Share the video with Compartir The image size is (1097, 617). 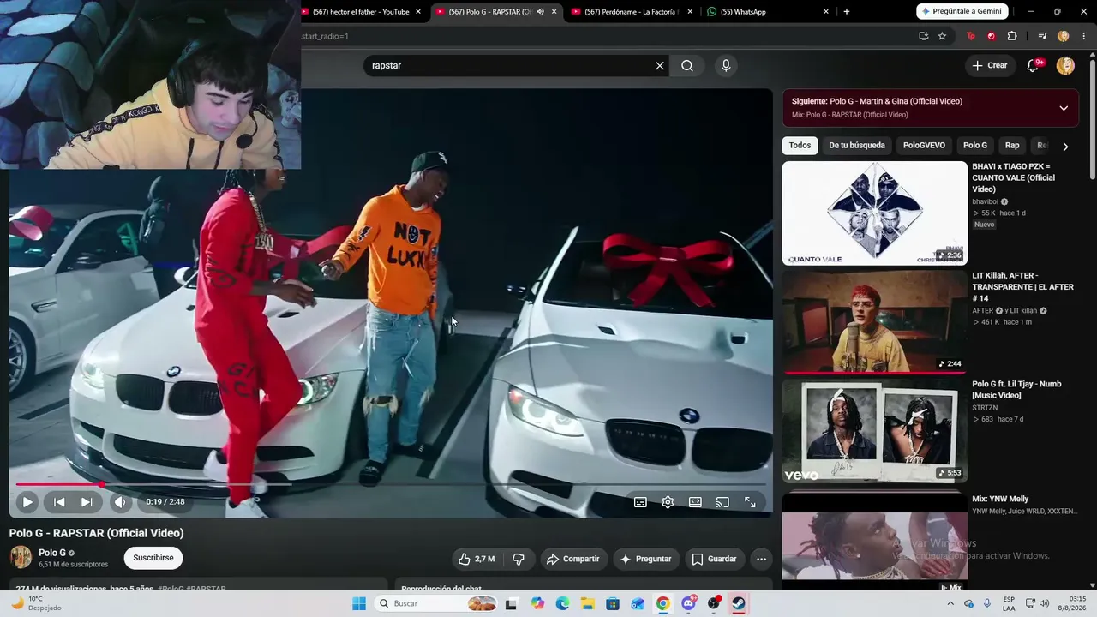(573, 559)
